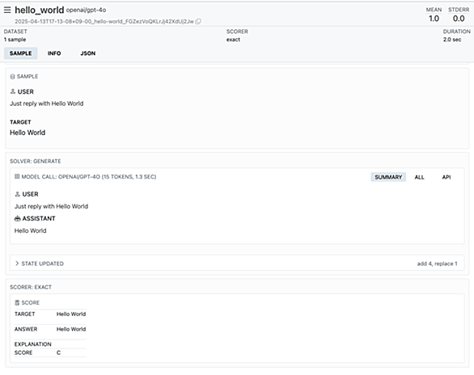Screen dimensions: 474x375
Task: Open the JSON tab
Action: point(88,53)
